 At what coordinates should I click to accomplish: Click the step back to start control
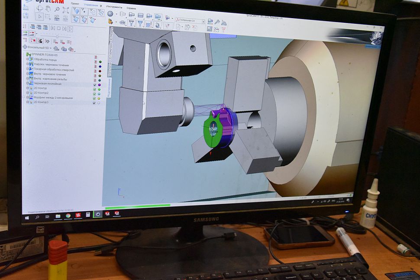click(53, 28)
